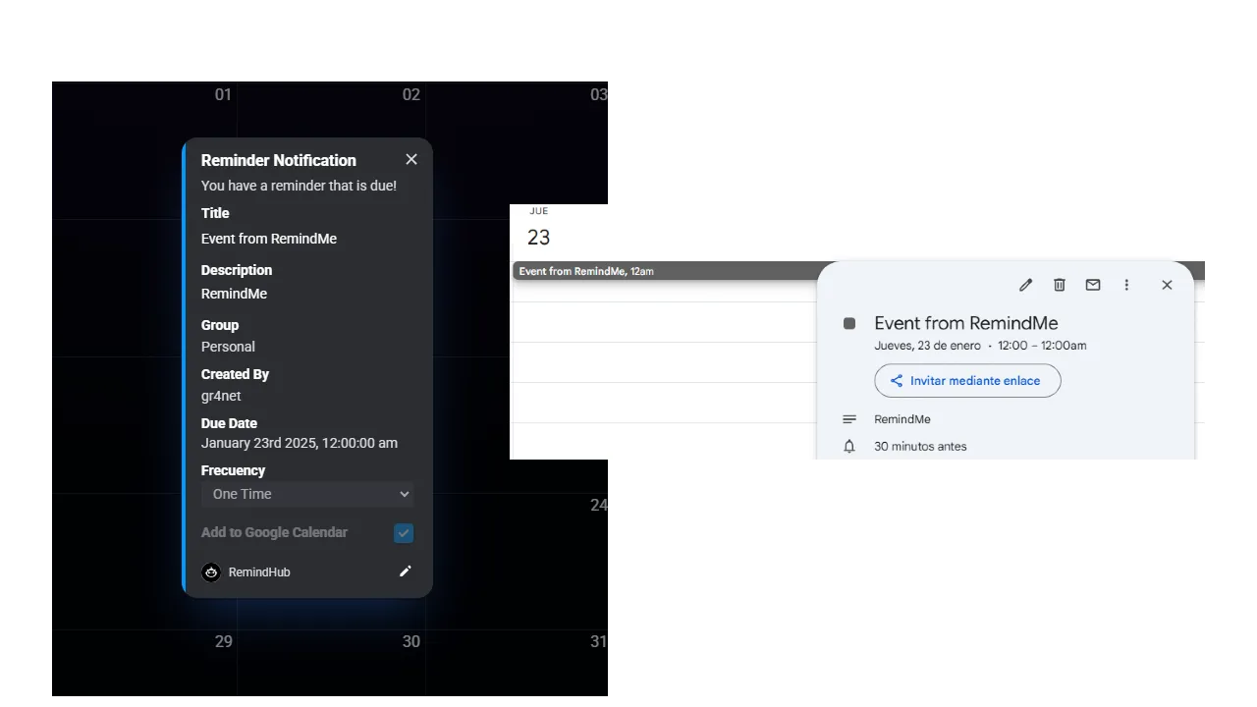This screenshot has height=707, width=1257.
Task: Select the date 23 header in the calendar
Action: 538,237
